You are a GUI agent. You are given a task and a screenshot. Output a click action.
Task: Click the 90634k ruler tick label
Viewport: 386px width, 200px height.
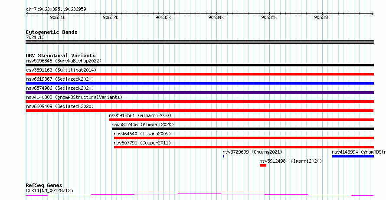[216, 17]
